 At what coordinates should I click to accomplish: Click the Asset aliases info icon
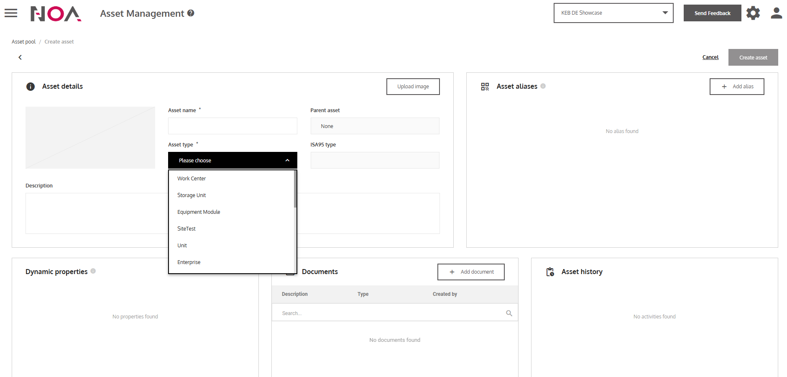543,86
